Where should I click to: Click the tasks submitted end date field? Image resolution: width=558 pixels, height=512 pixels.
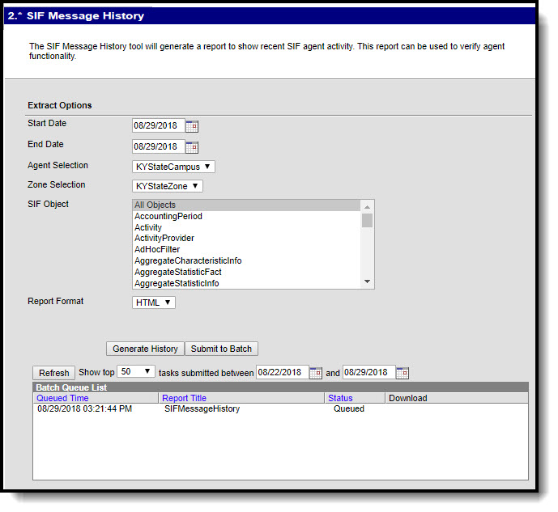(x=369, y=372)
